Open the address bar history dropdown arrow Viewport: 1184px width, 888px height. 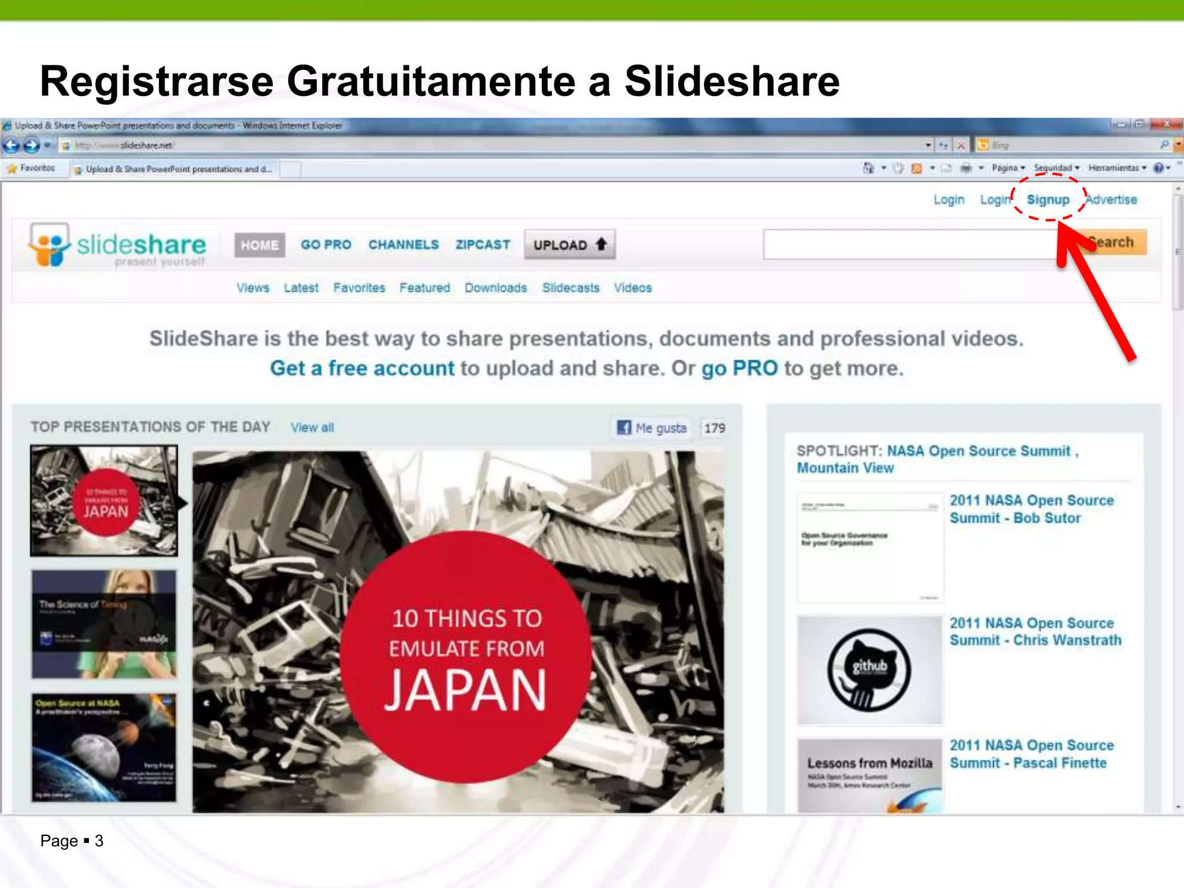pos(928,146)
